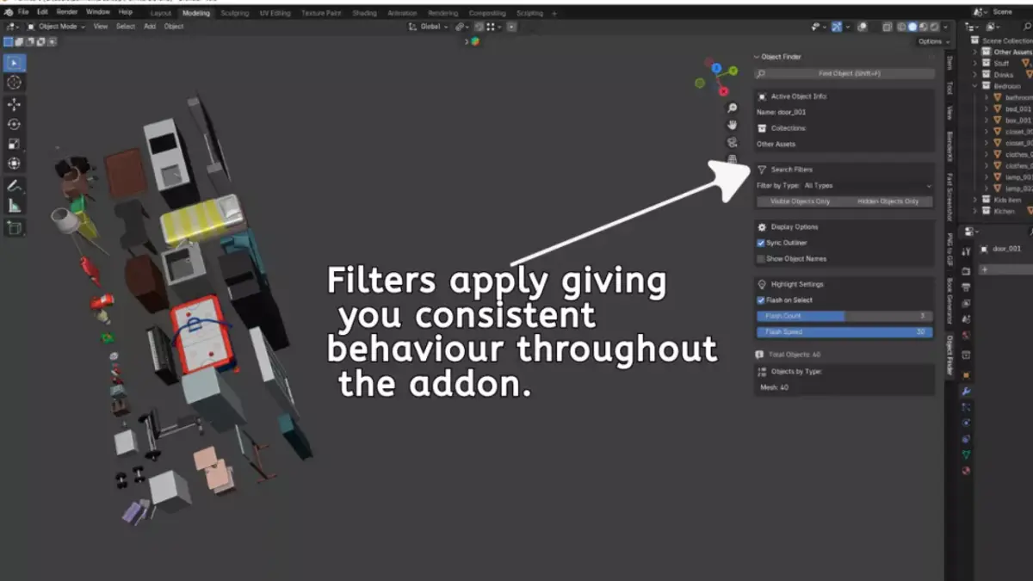
Task: Click the pan view hand icon
Action: coord(733,125)
